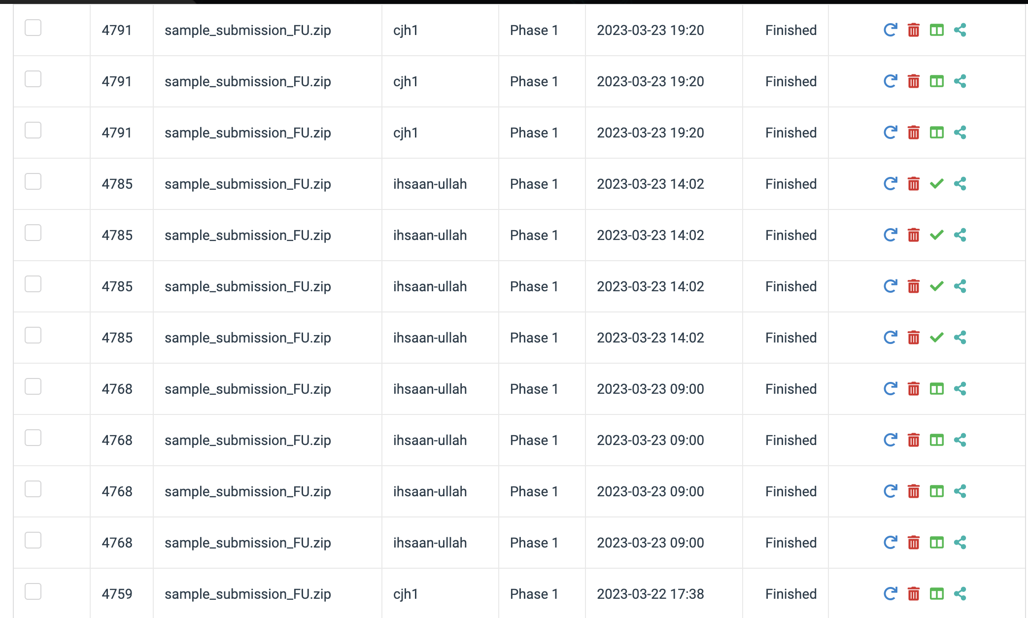Image resolution: width=1028 pixels, height=618 pixels.
Task: Open detailed results for the first 4791 row
Action: point(936,30)
